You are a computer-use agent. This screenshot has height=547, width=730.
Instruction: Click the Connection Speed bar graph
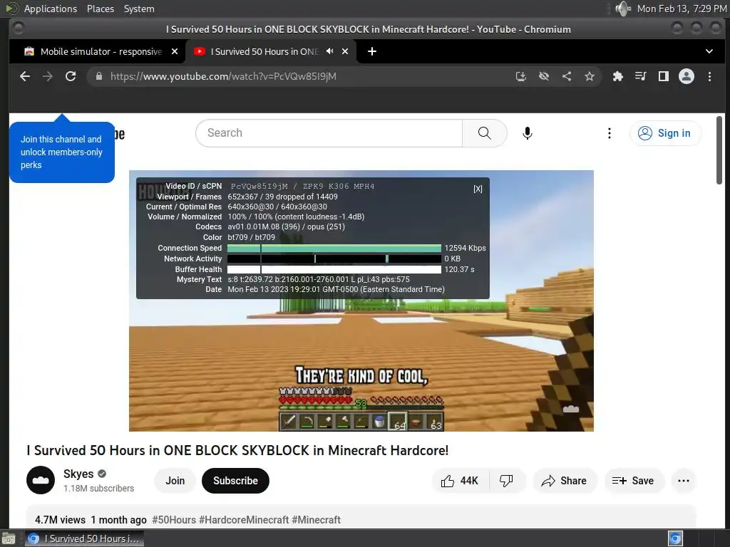point(334,248)
